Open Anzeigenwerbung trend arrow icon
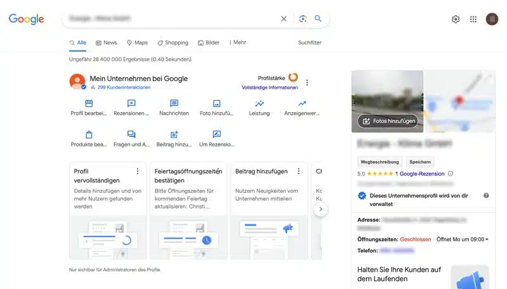Image resolution: width=507 pixels, height=289 pixels. [x=302, y=103]
